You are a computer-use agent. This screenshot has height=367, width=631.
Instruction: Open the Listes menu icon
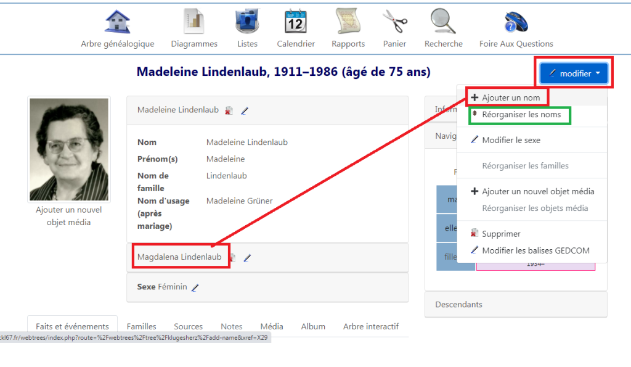tap(247, 22)
